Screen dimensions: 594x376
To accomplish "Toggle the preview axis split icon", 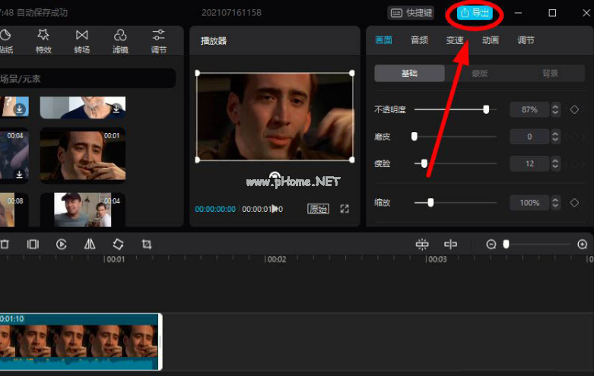I will (450, 245).
